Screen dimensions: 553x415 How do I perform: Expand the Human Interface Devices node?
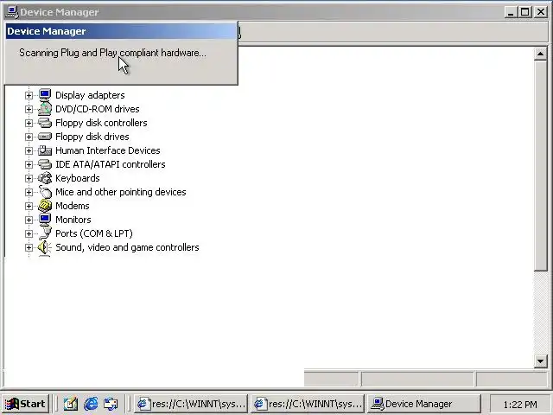(x=29, y=150)
